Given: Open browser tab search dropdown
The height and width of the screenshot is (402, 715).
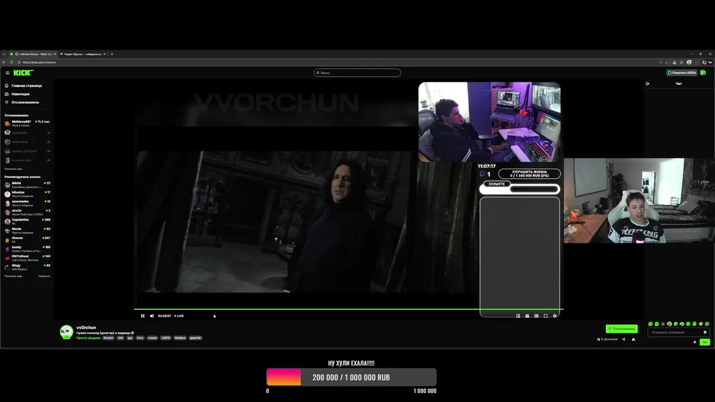Looking at the screenshot, I should pos(4,54).
